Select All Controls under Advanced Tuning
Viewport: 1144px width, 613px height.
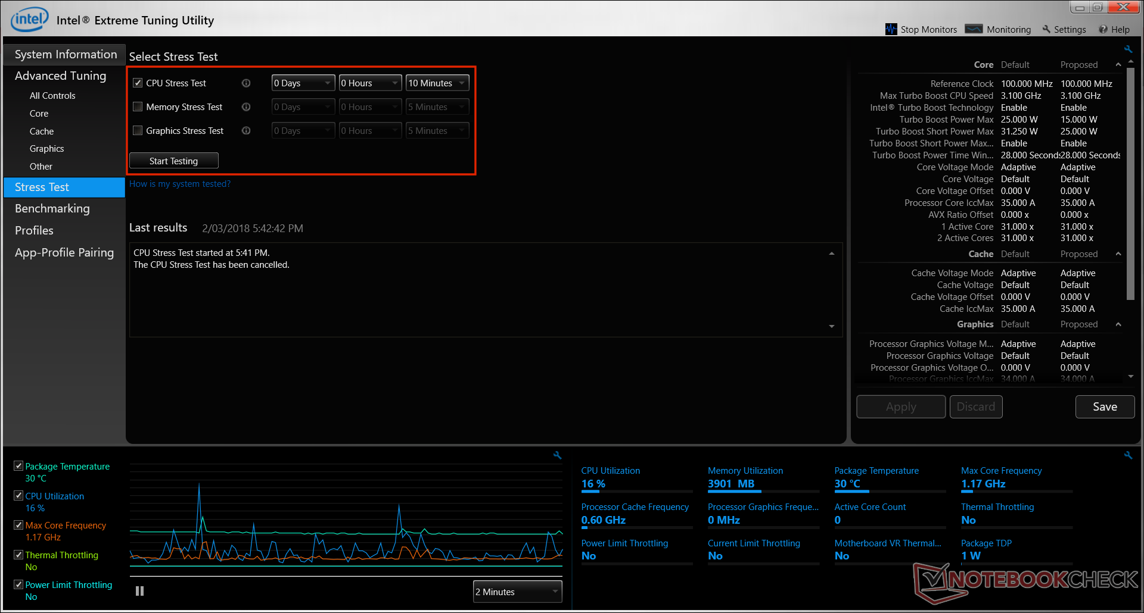52,95
